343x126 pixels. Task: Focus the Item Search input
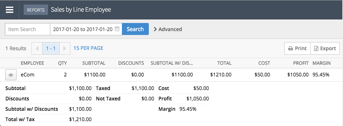click(28, 29)
